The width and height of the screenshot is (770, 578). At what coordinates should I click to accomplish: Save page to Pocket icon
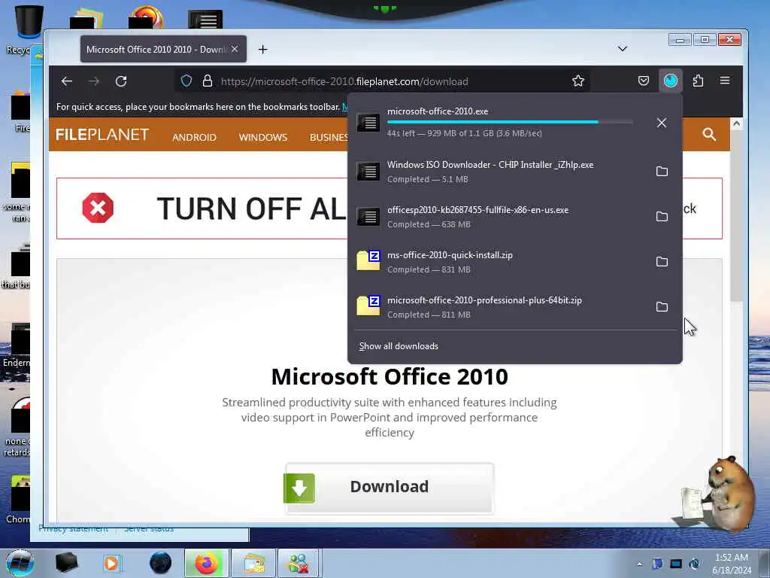click(644, 81)
